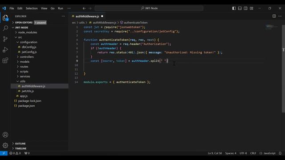Click the ports forwarded status indicator

tap(27, 153)
